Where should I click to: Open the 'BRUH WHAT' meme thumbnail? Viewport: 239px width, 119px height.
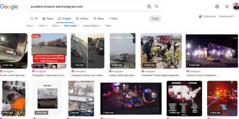[x=47, y=99]
